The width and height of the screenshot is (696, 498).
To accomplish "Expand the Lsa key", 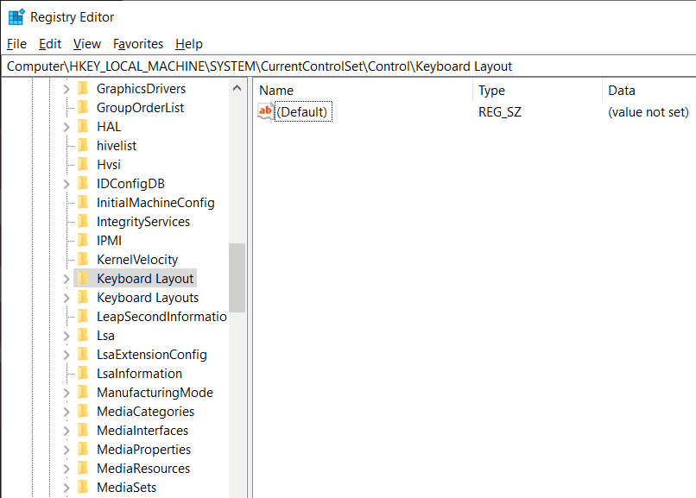I will point(66,336).
